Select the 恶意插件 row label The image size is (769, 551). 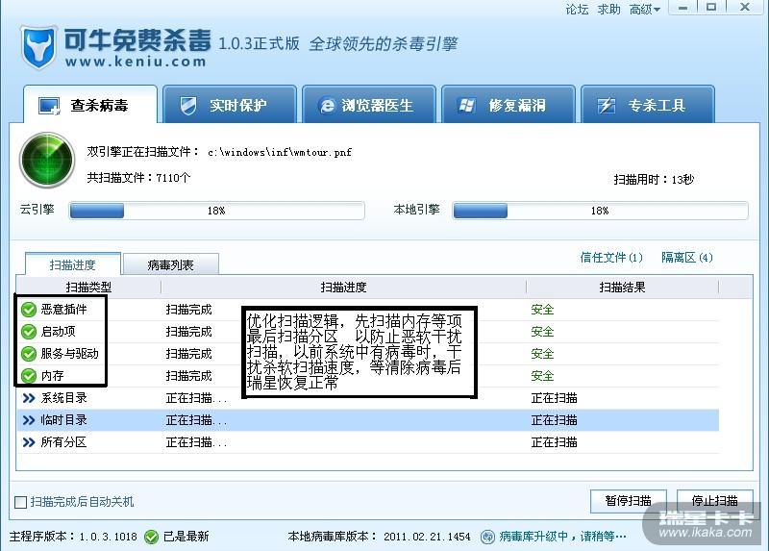point(63,310)
